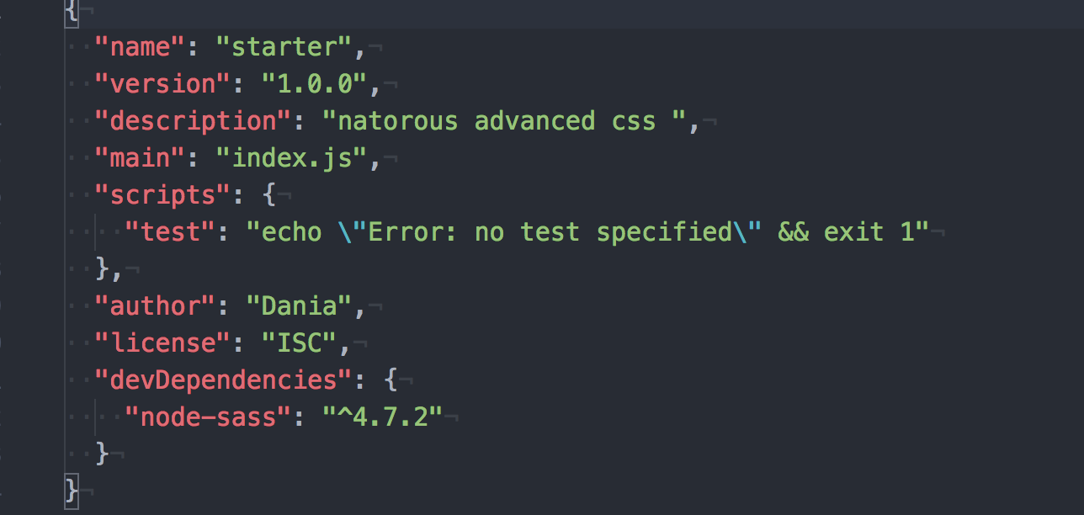Place cursor in the "Dania" author value

[300, 306]
